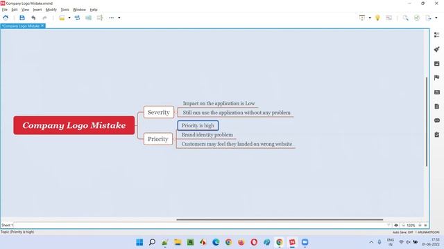Show hidden system tray icons chevron
The width and height of the screenshot is (444, 249).
pyautogui.click(x=371, y=242)
